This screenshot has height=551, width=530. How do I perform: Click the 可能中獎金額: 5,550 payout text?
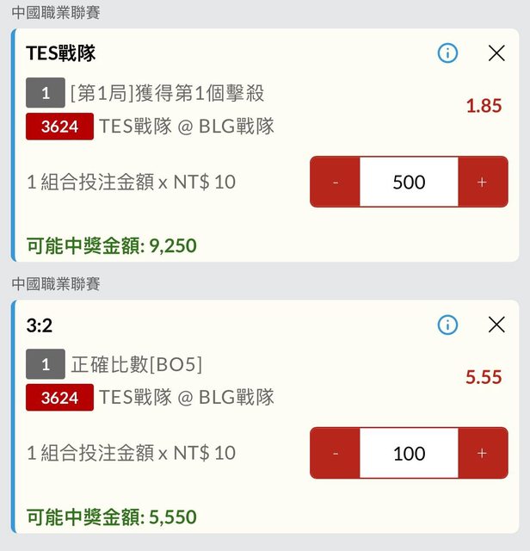click(112, 517)
